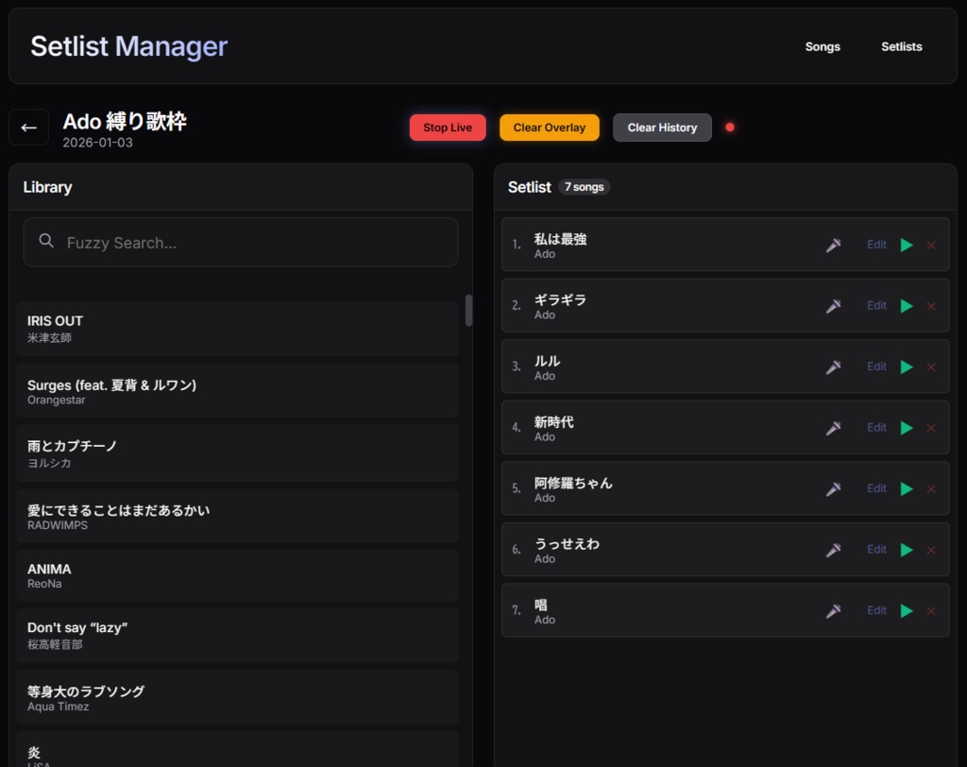Click the Library list scrollbar
The height and width of the screenshot is (767, 967).
469,312
